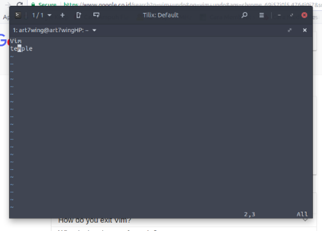Screen dimensions: 322x231
Task: Minimize the Tilix window
Action: point(280,15)
